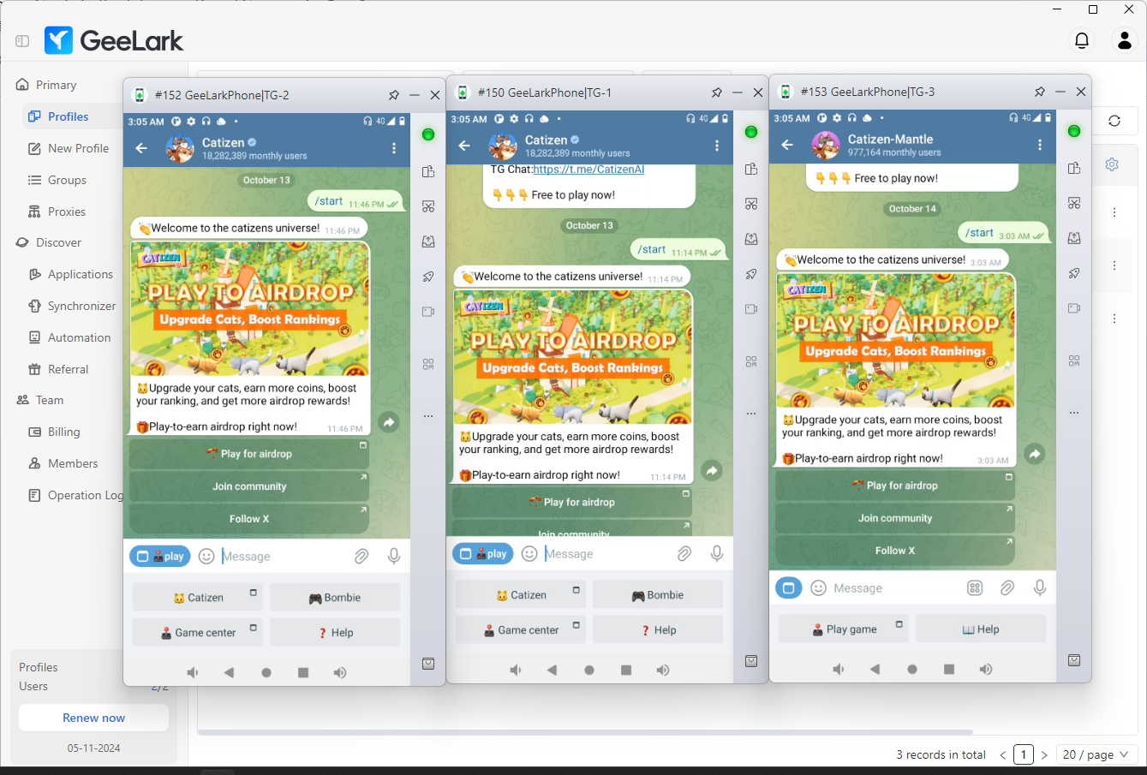Viewport: 1147px width, 775px height.
Task: Click the attachment paperclip in TG-2 message bar
Action: (361, 557)
